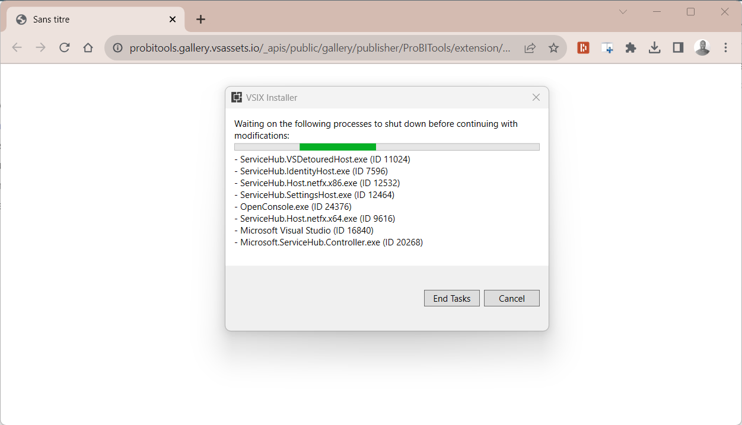Open the user profile avatar

point(702,48)
